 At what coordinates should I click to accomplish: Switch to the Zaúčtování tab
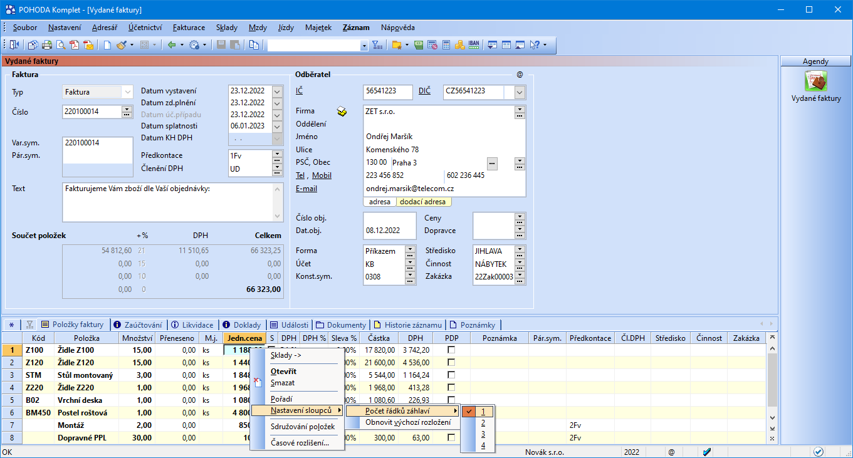pyautogui.click(x=139, y=325)
